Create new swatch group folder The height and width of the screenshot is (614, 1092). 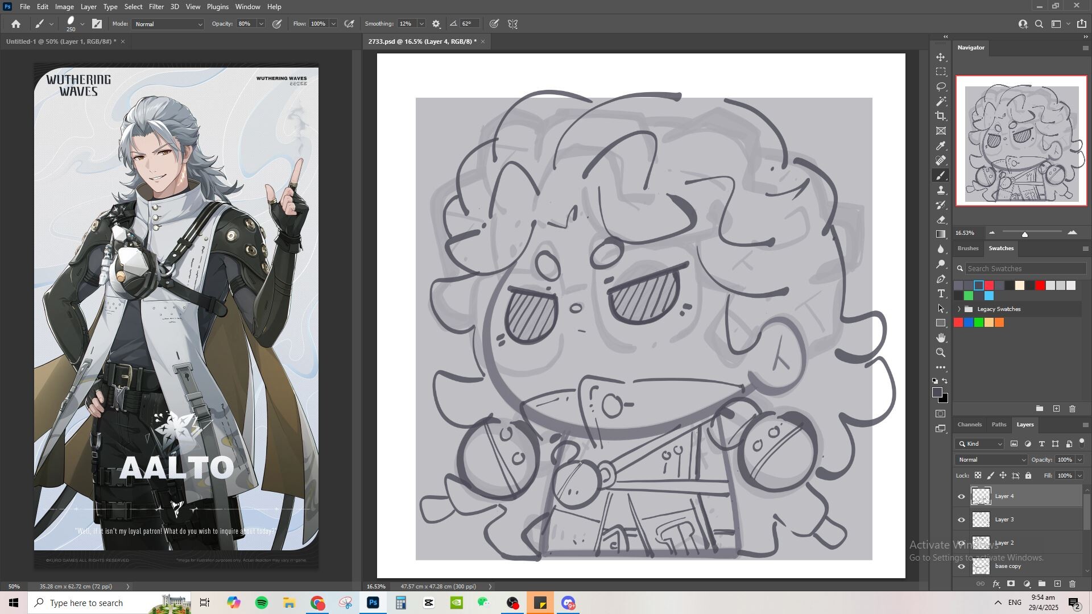[1040, 409]
